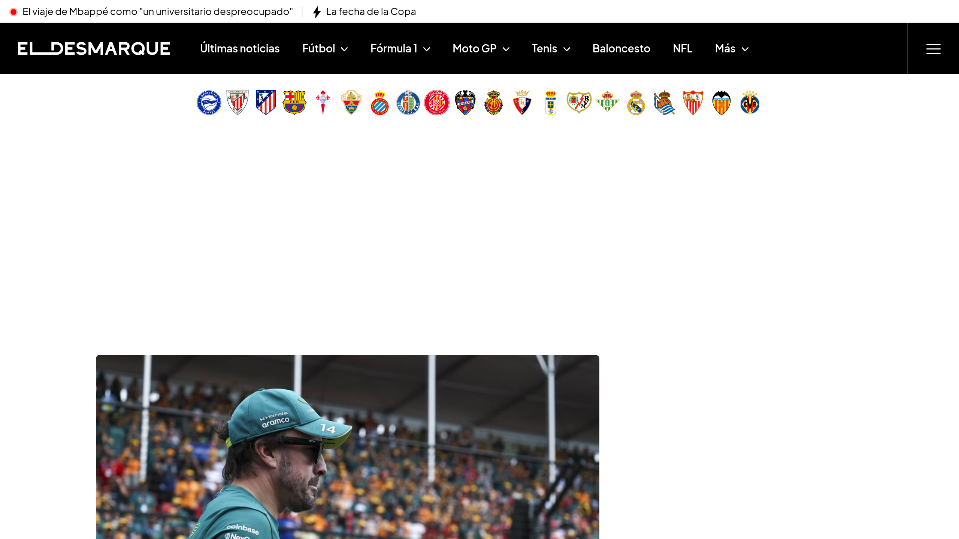Open the Sevilla FC crest
Image resolution: width=959 pixels, height=539 pixels.
(693, 103)
